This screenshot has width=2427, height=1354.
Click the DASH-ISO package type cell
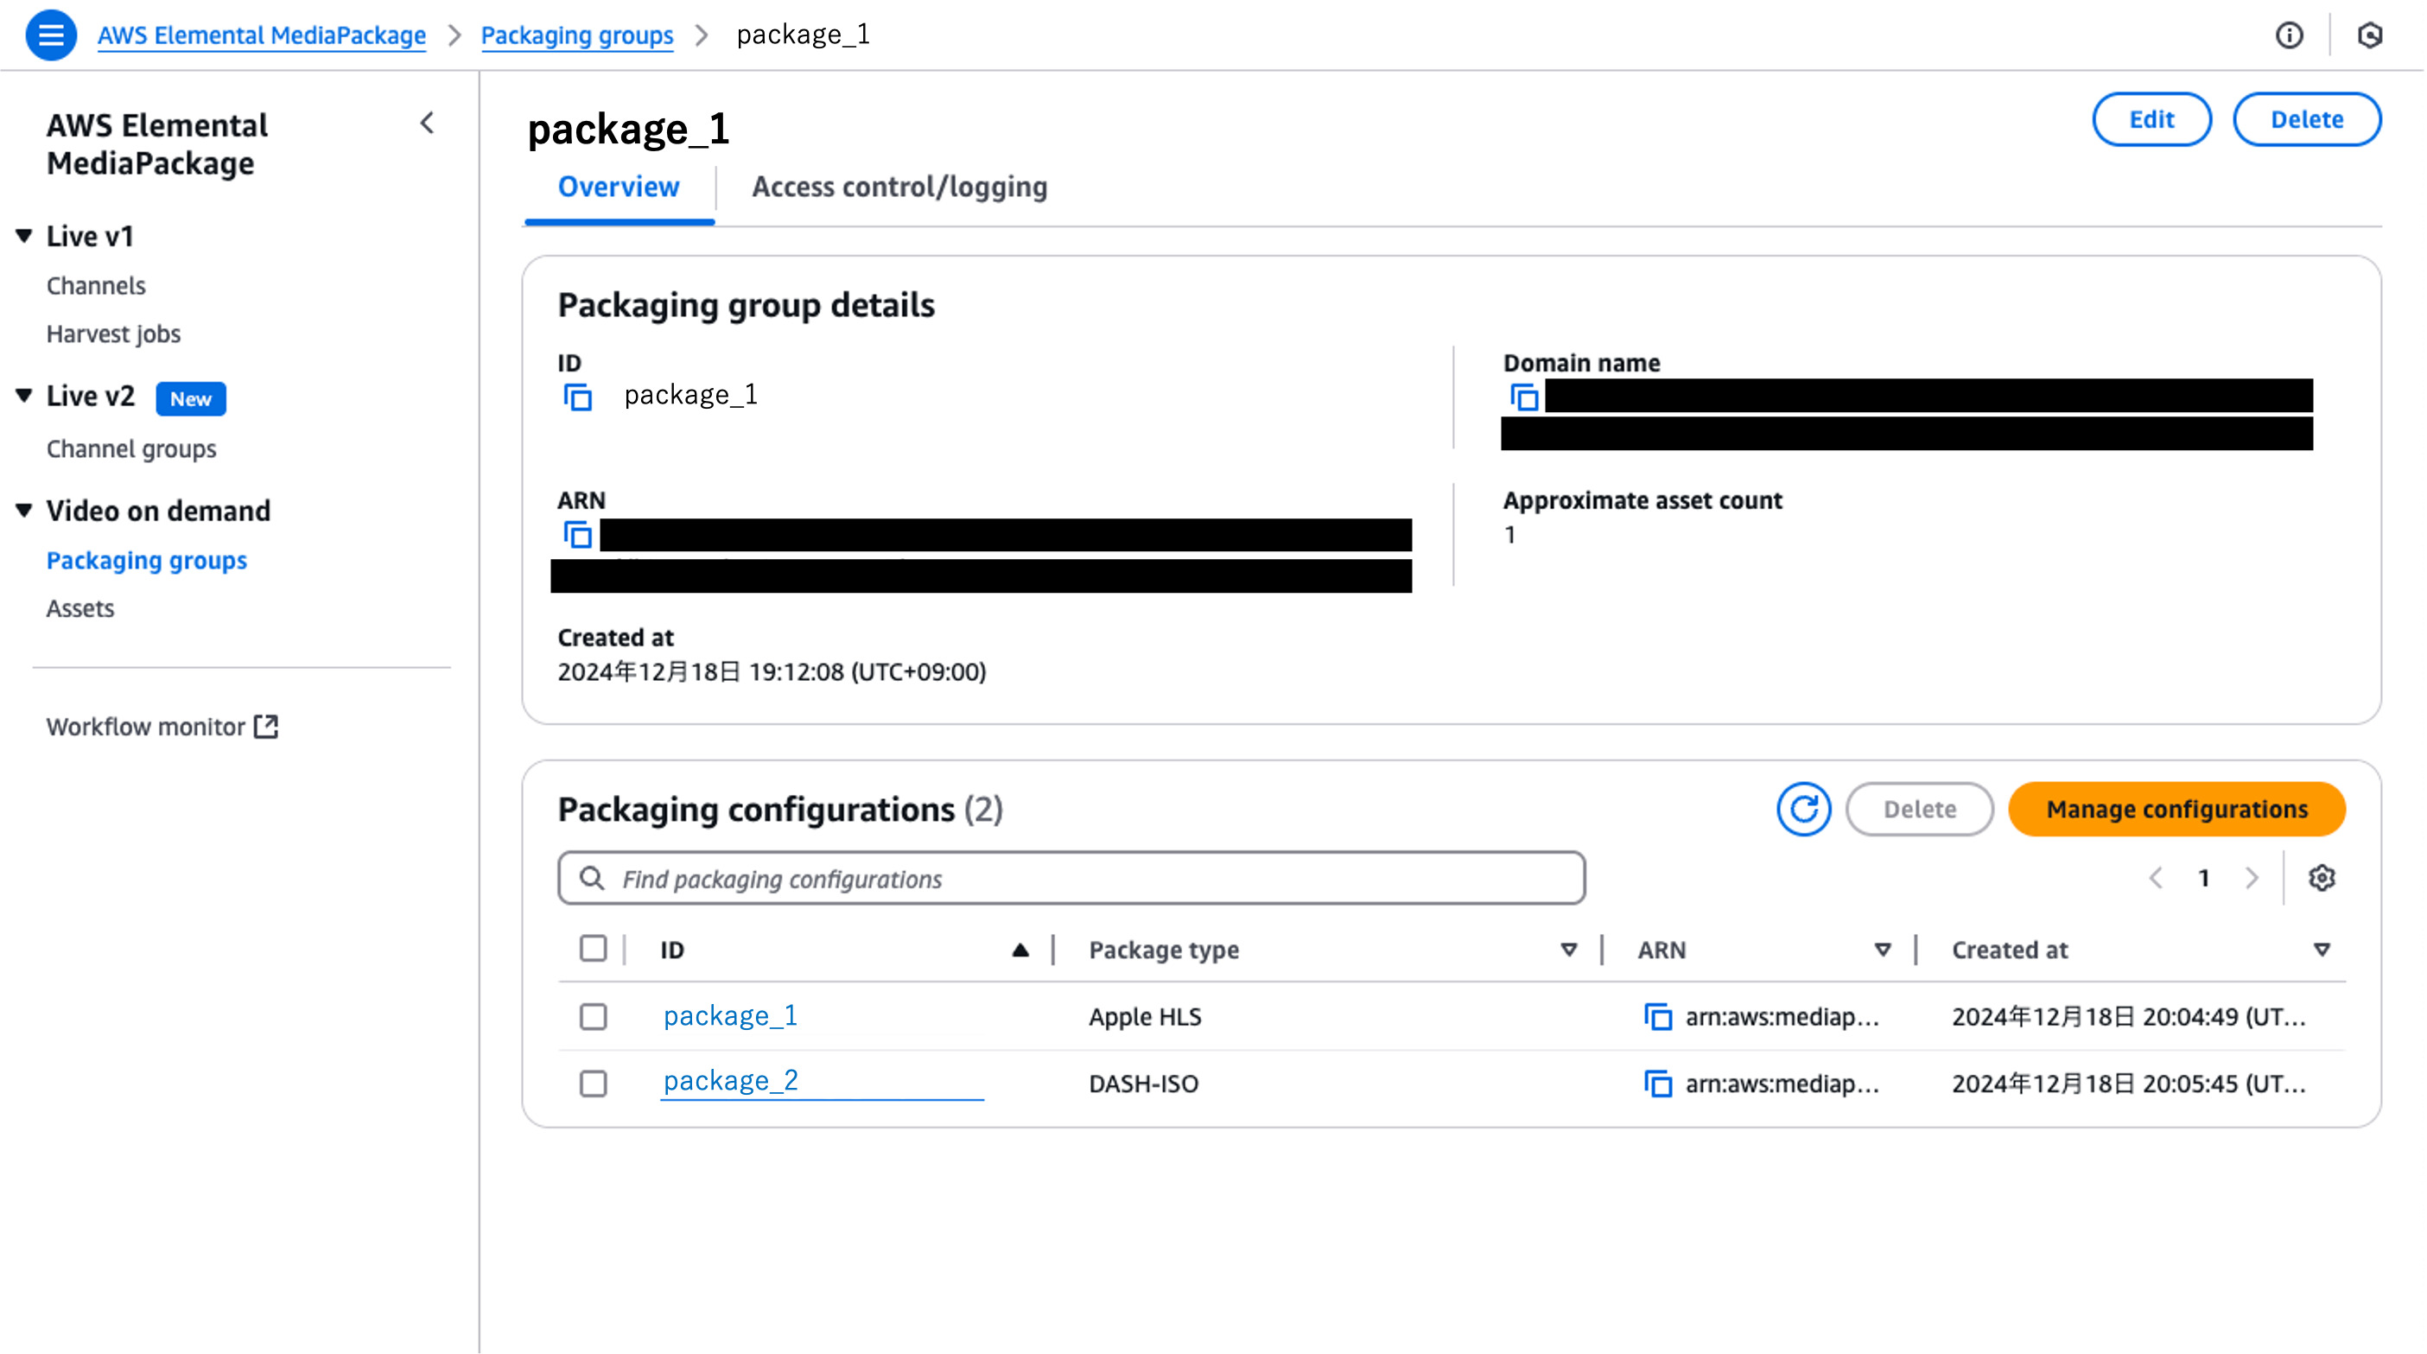click(1143, 1084)
